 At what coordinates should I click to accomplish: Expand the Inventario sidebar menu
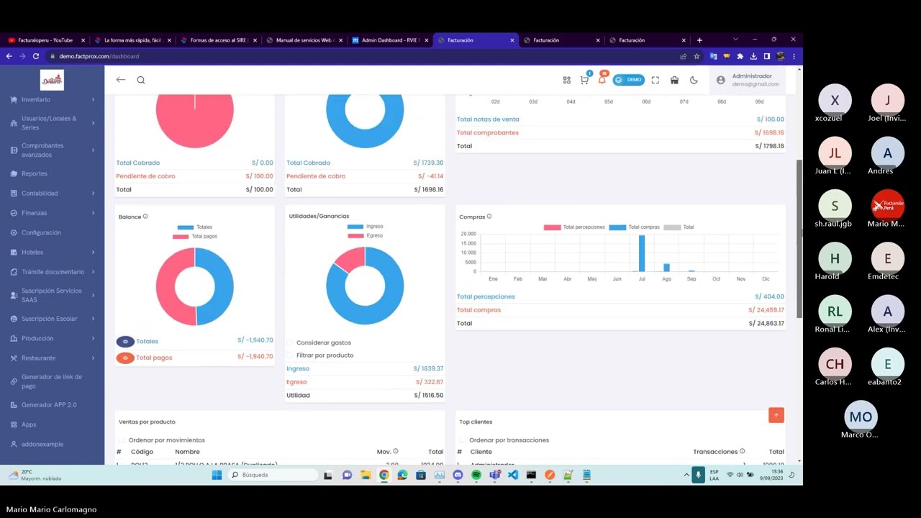pos(52,99)
